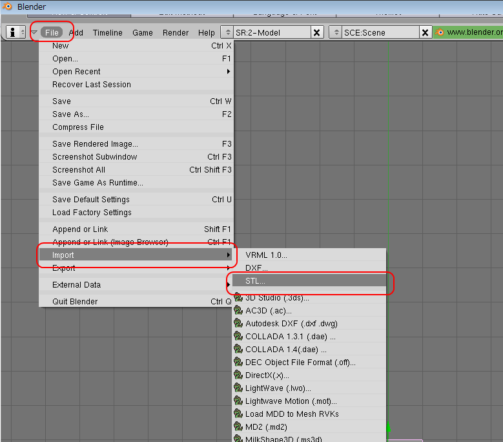Image resolution: width=503 pixels, height=442 pixels.
Task: Choose Save As... in the File menu
Action: (136, 114)
